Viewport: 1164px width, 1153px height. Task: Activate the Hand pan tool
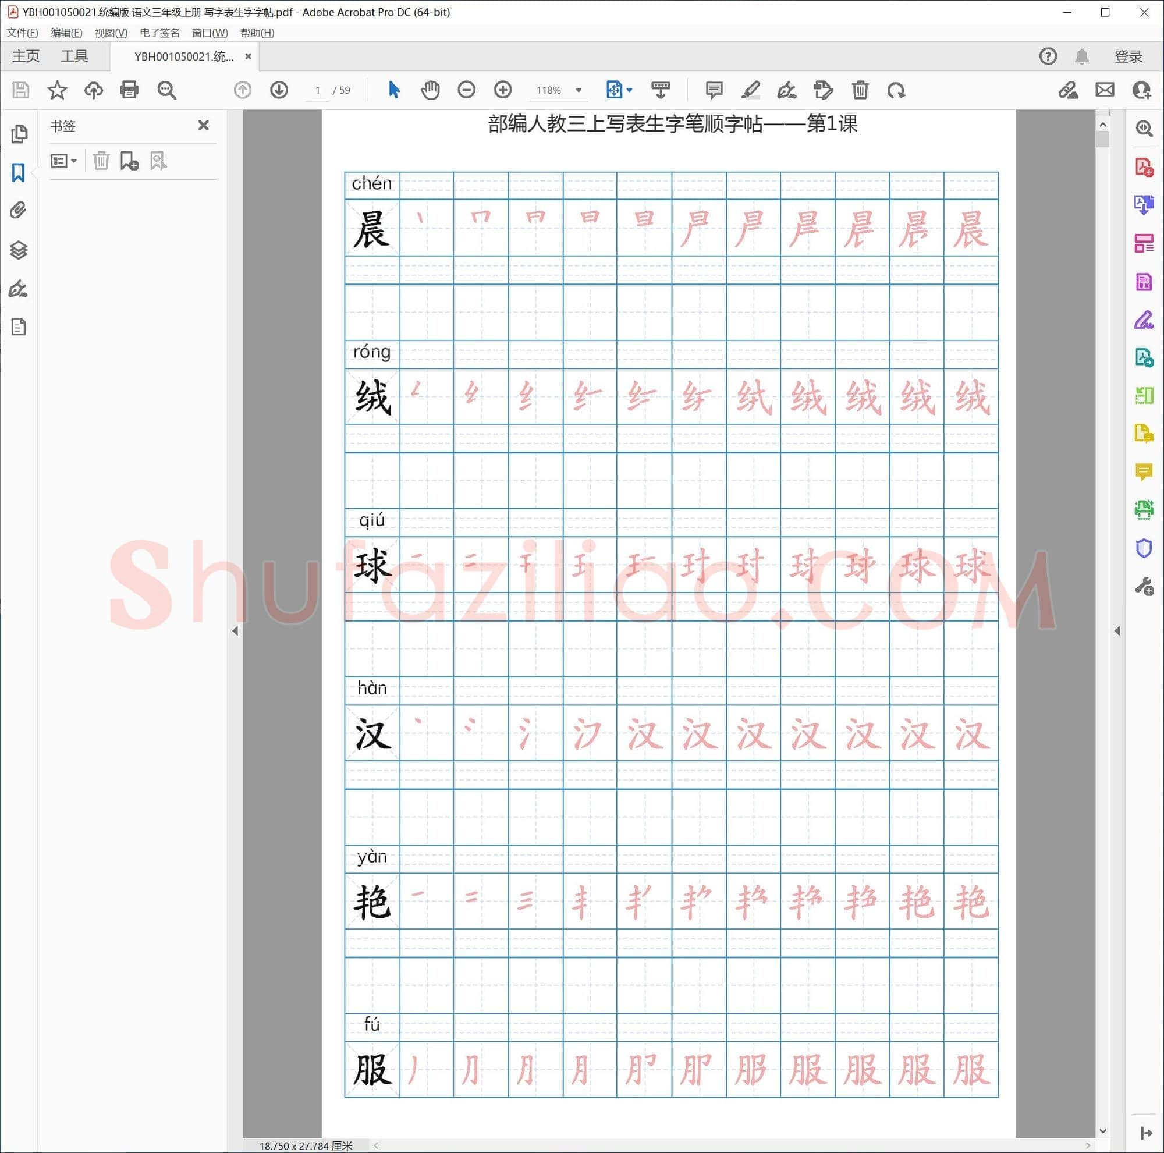pos(430,90)
